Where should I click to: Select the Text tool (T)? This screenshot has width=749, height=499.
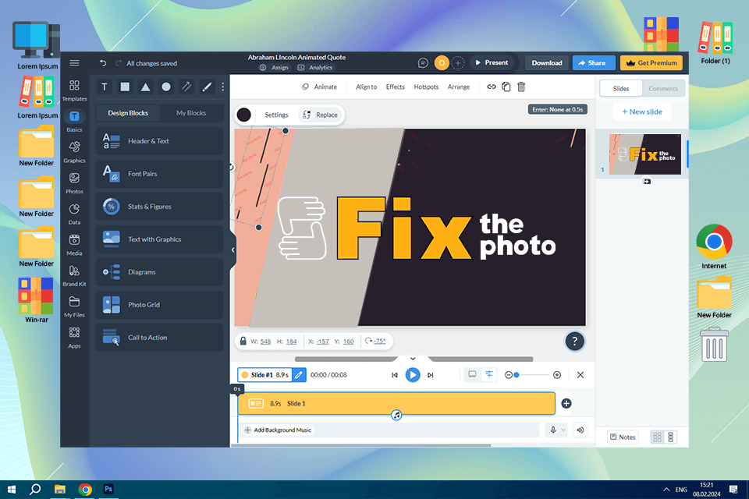[x=104, y=87]
